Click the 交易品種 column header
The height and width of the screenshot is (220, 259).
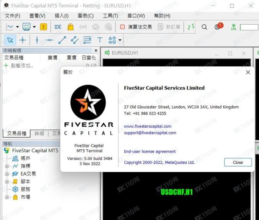click(x=14, y=57)
